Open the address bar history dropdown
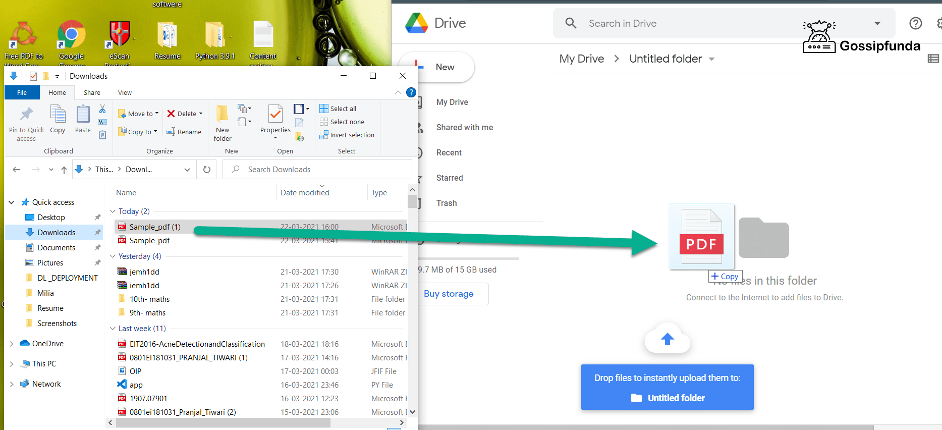The width and height of the screenshot is (942, 430). [x=187, y=170]
